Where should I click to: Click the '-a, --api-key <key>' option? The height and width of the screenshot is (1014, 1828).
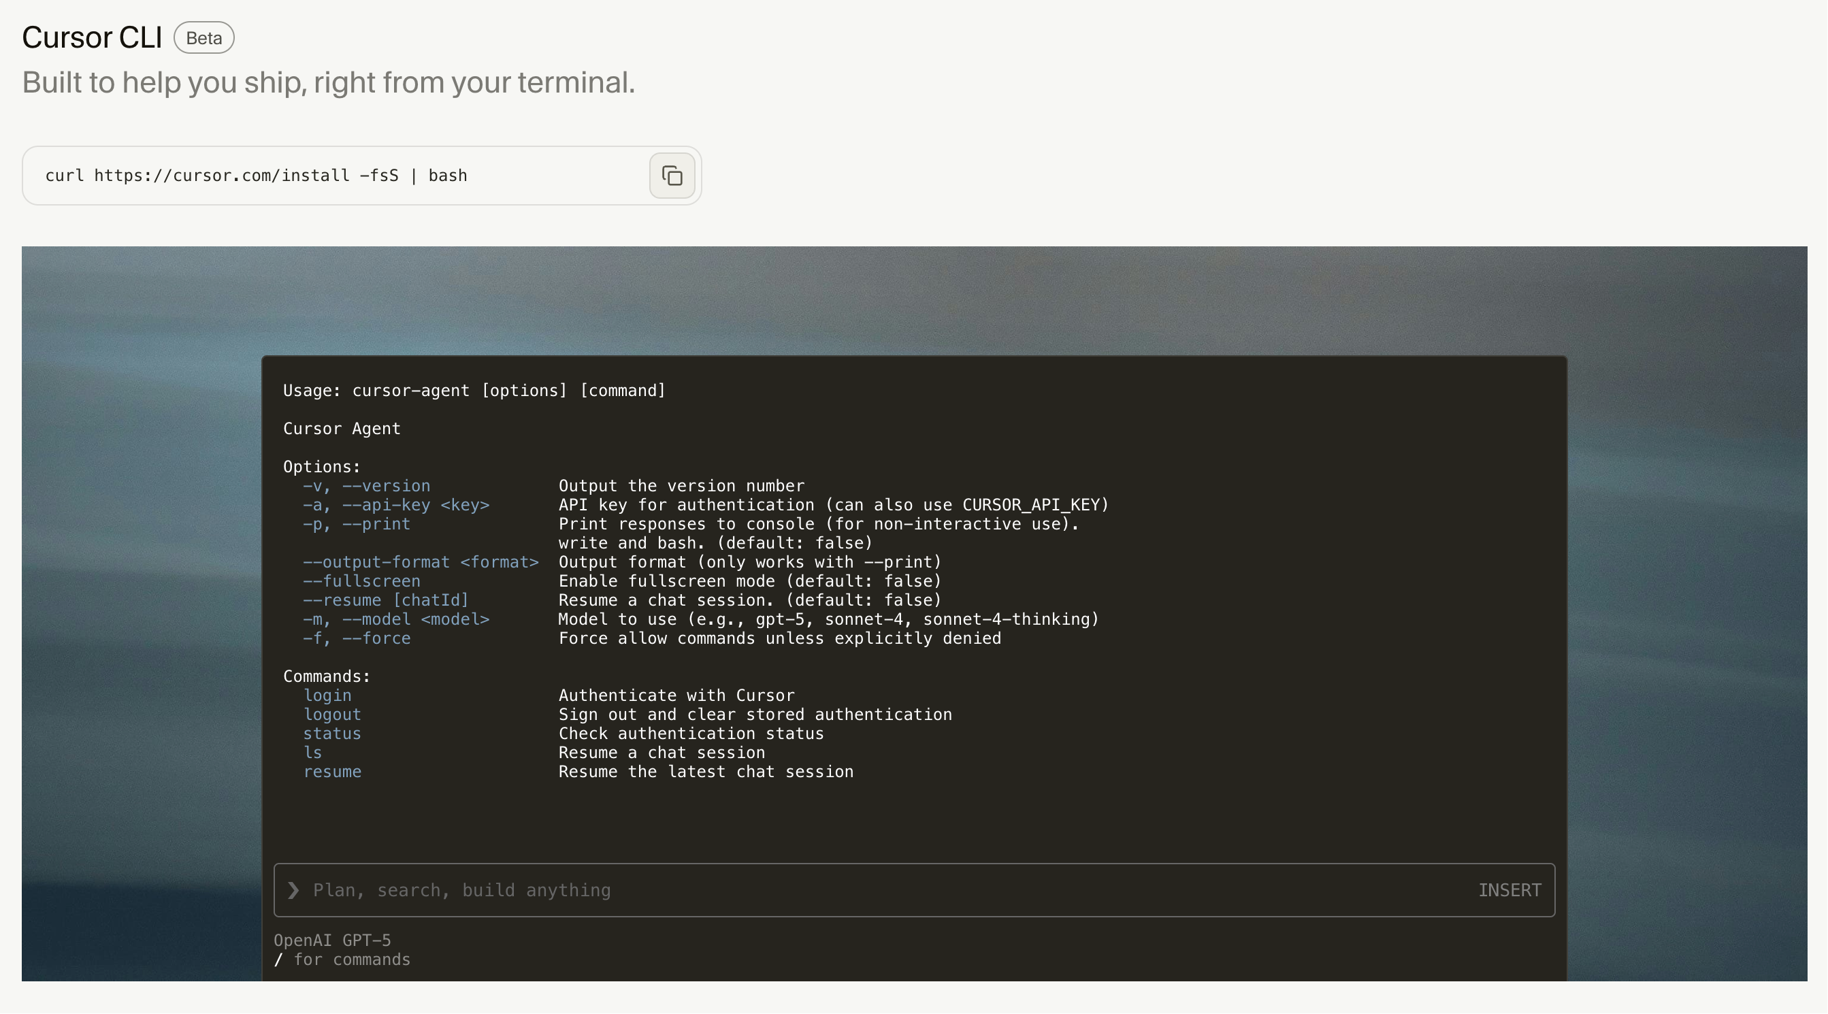[x=396, y=504]
